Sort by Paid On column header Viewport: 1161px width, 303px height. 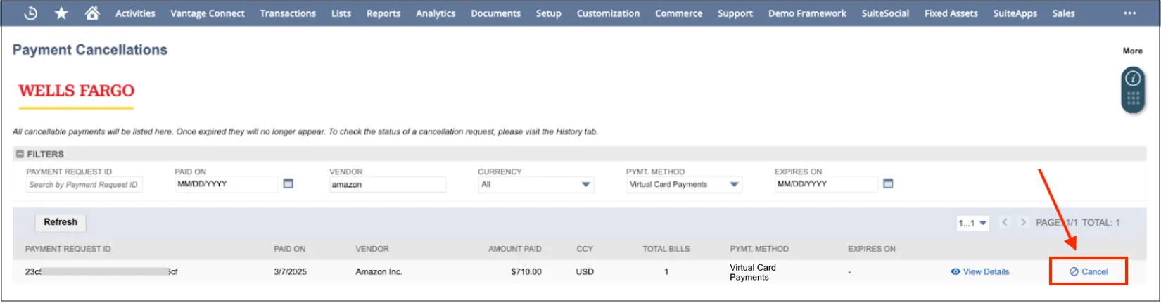point(290,249)
